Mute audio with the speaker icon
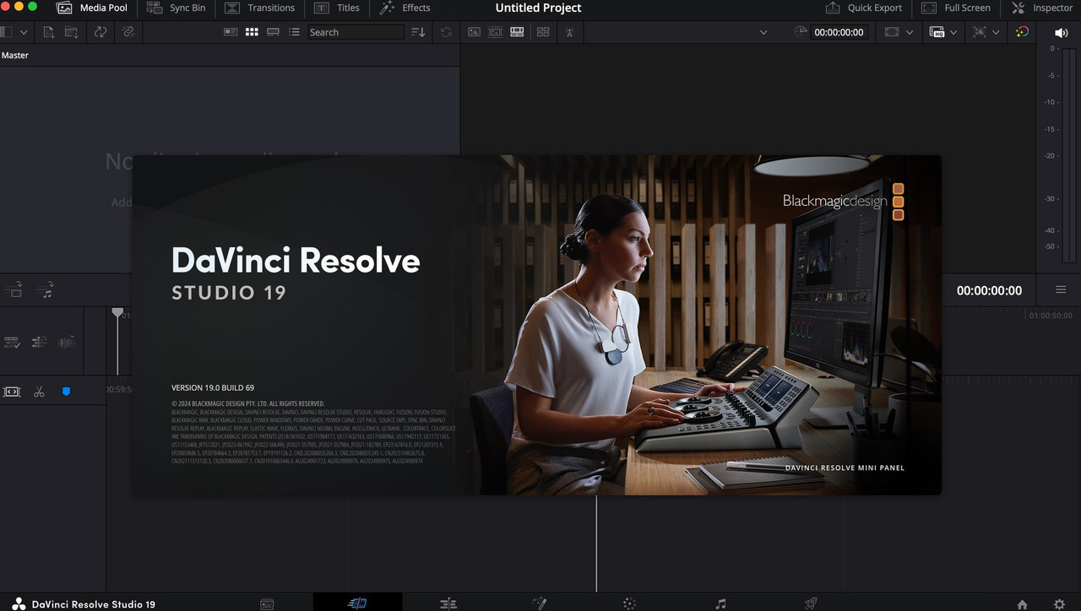The width and height of the screenshot is (1081, 611). tap(1062, 33)
